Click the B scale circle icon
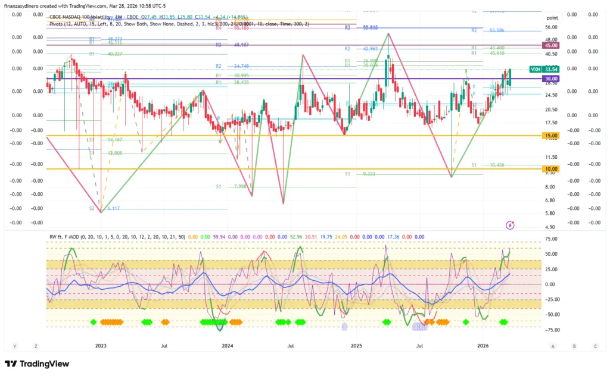Image resolution: width=610 pixels, height=376 pixels. click(574, 346)
